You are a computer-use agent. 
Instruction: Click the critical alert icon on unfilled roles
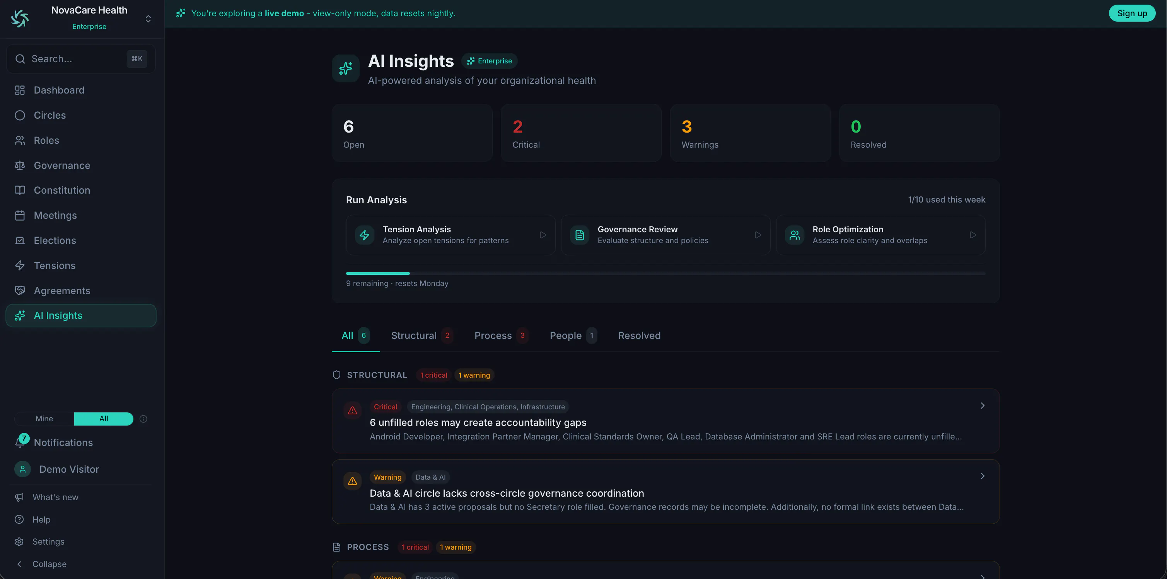point(352,410)
